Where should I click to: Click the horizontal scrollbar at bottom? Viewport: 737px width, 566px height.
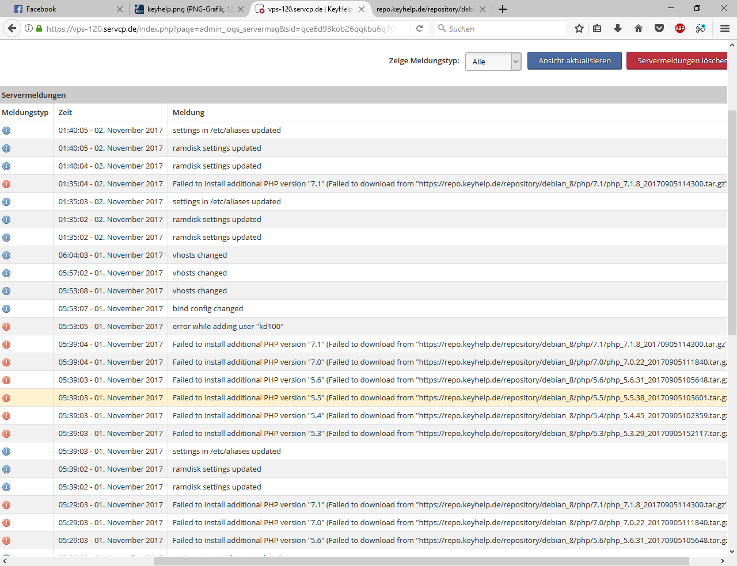point(421,561)
